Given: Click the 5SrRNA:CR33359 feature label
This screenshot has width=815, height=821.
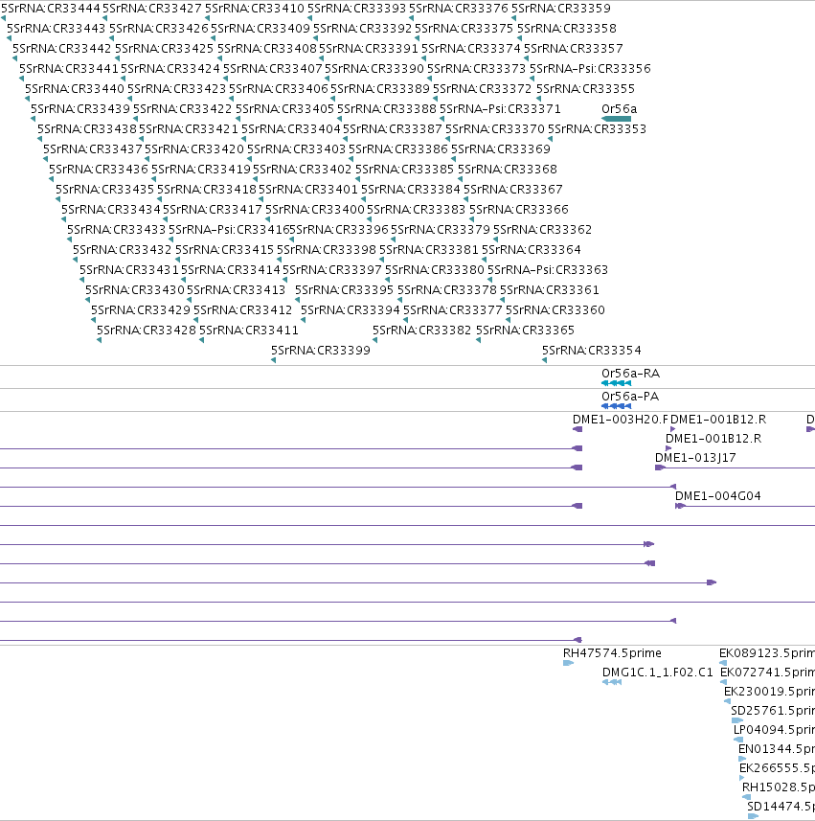Looking at the screenshot, I should click(x=560, y=9).
